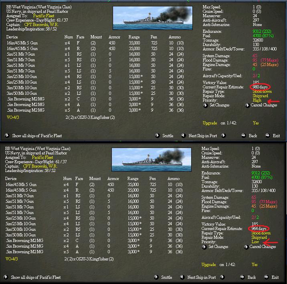
Task: Click Scuttle text in upper panel
Action: point(168,136)
